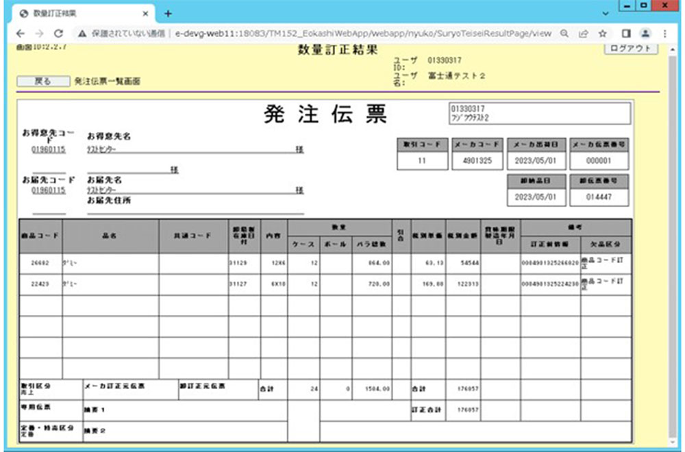Click the 商品コード column header
This screenshot has width=685, height=452.
(x=40, y=236)
